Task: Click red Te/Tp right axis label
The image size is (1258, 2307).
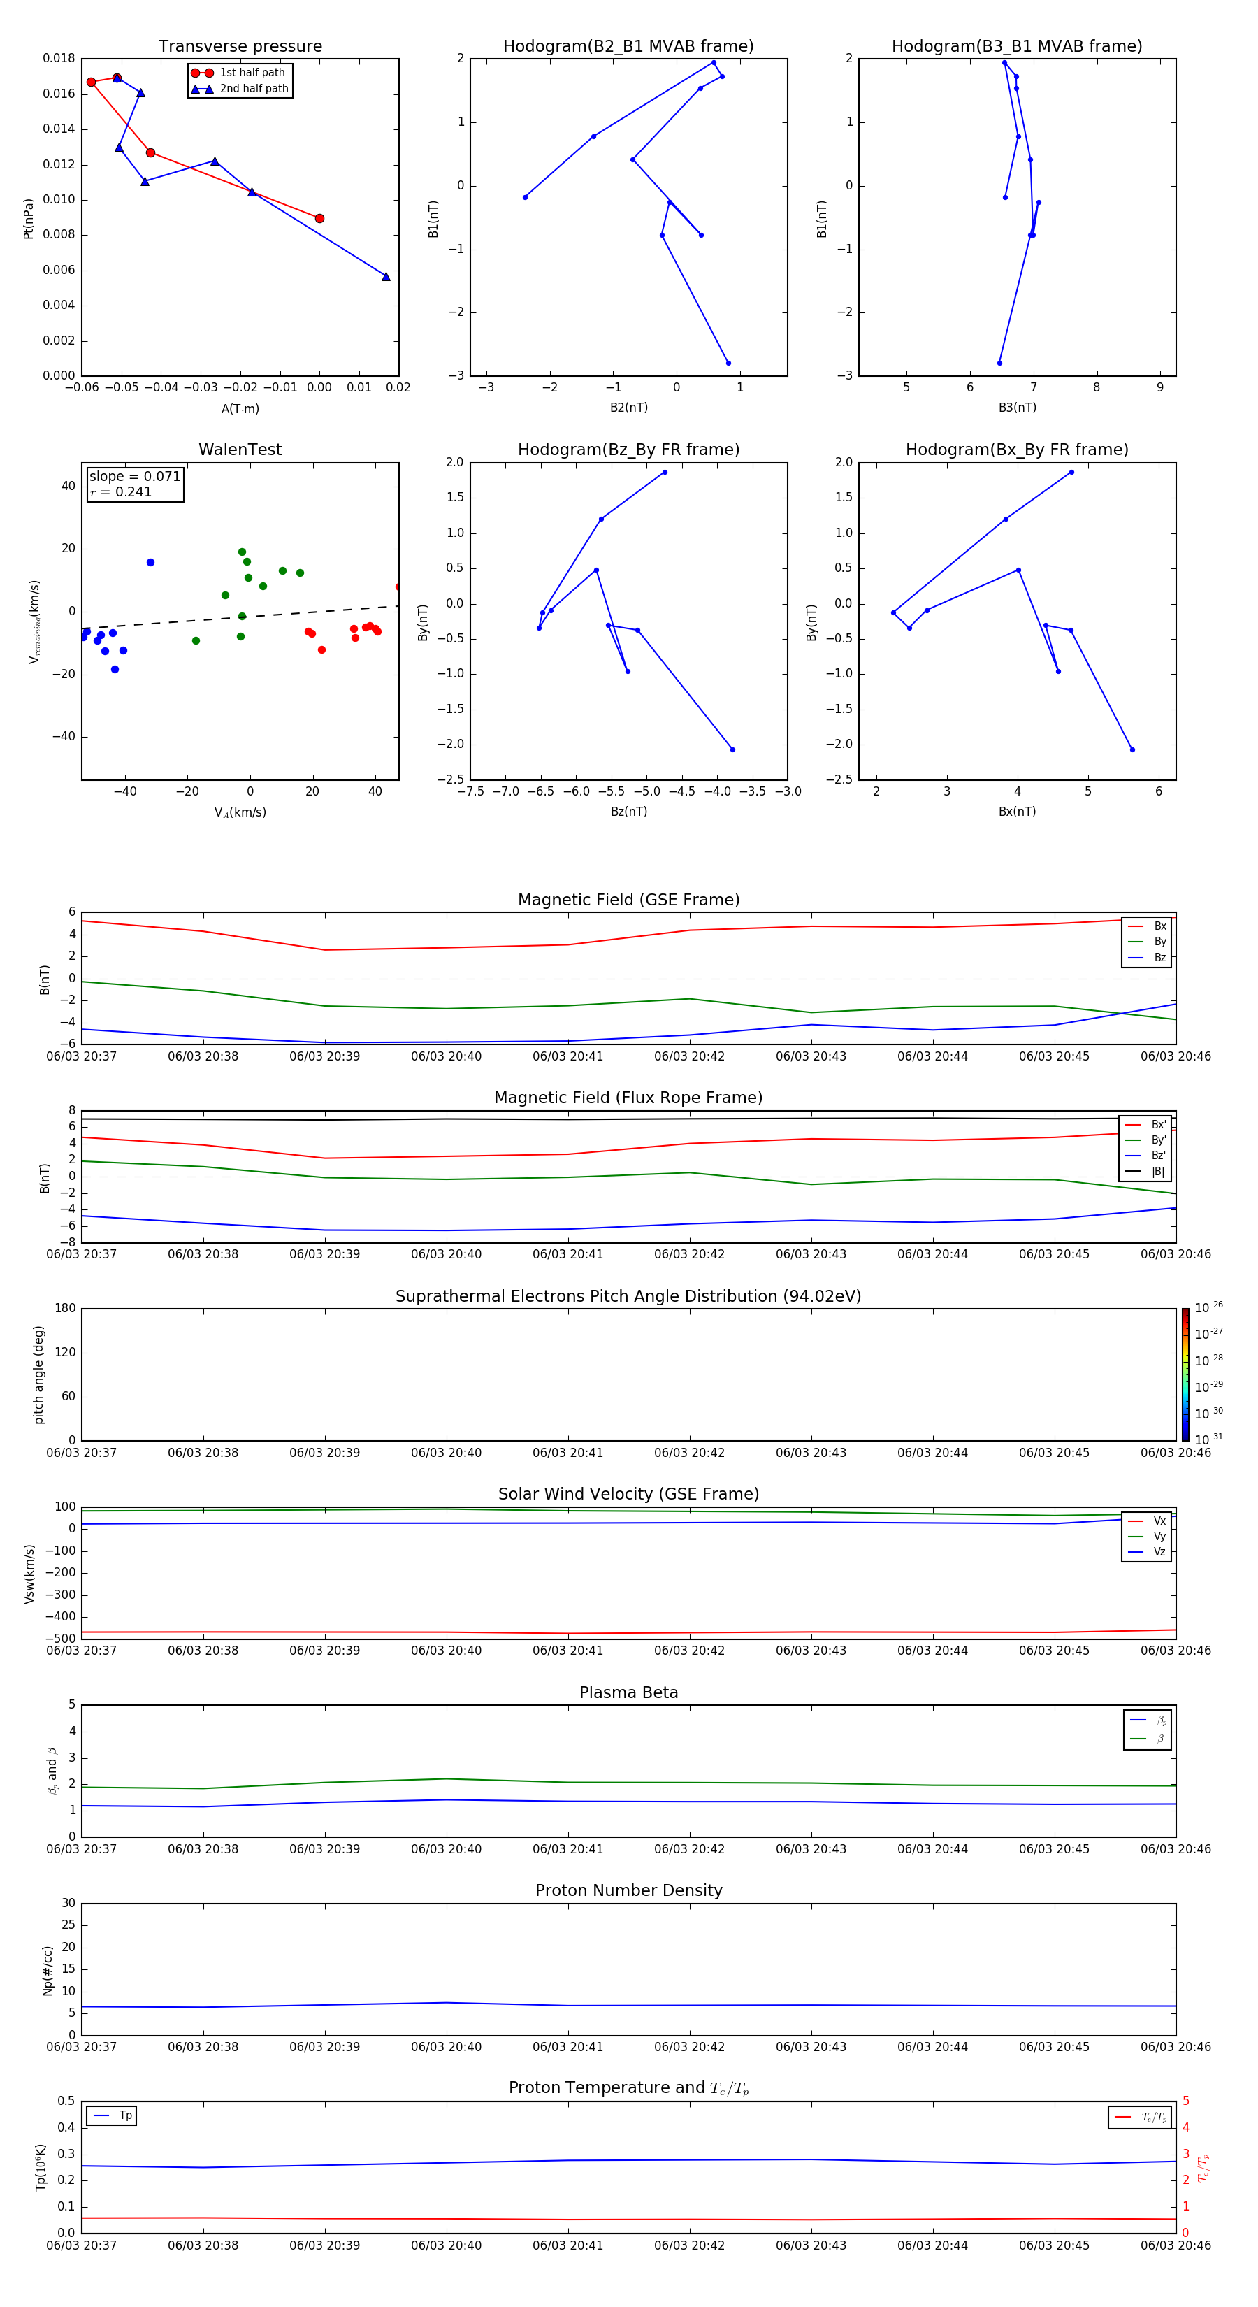Action: pyautogui.click(x=1203, y=2167)
